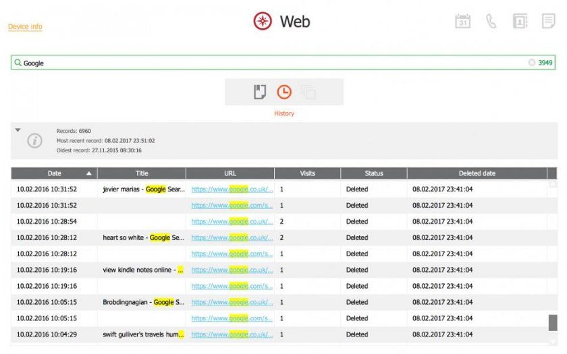
Task: Select the History clock icon
Action: click(284, 92)
